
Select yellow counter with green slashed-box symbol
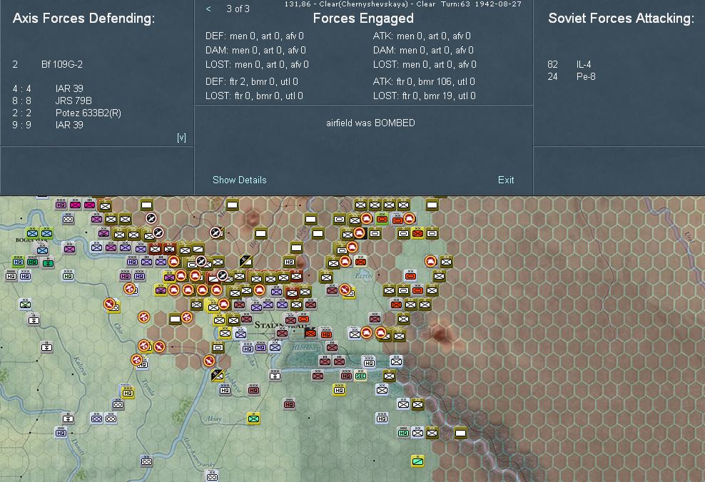coord(417,461)
